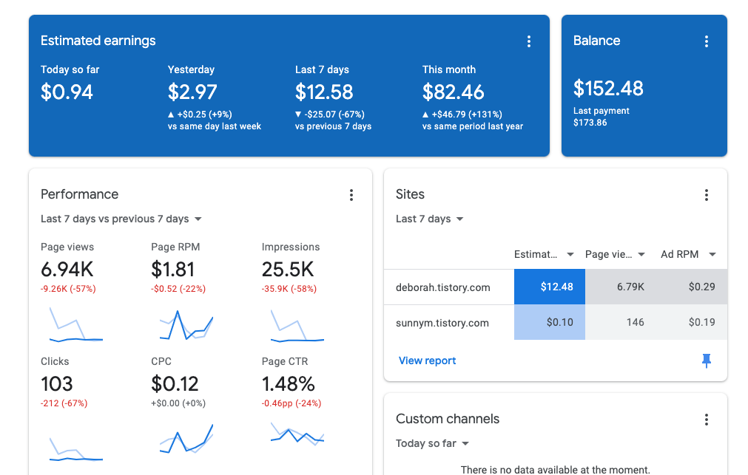Click This month $82.46 earnings

pos(454,92)
